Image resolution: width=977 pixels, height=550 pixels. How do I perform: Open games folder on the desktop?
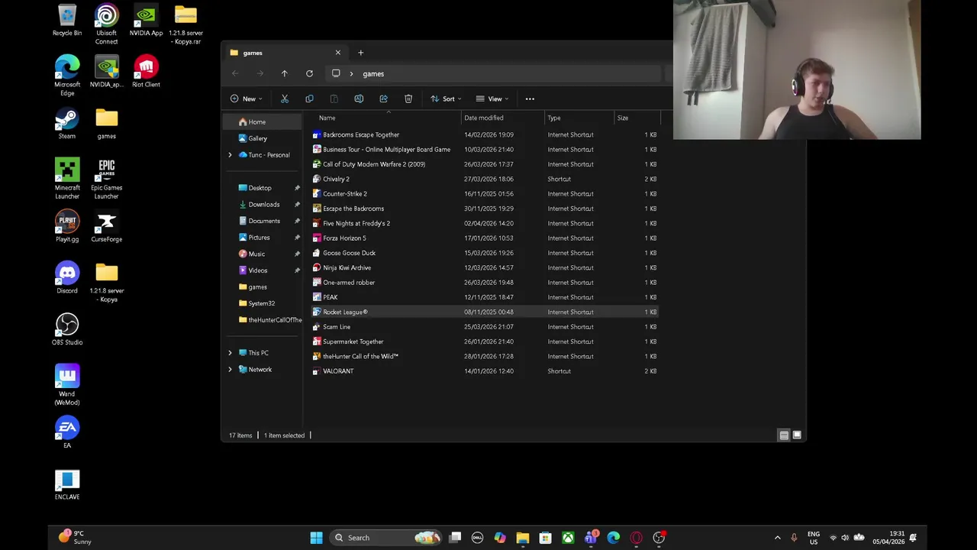pos(106,125)
